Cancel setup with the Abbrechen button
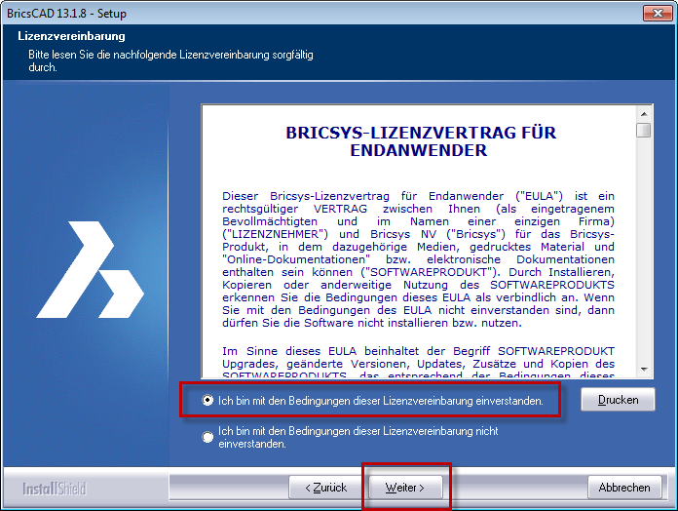 [x=623, y=487]
